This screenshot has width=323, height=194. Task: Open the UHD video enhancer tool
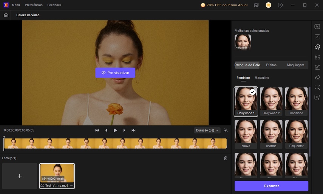(x=317, y=26)
